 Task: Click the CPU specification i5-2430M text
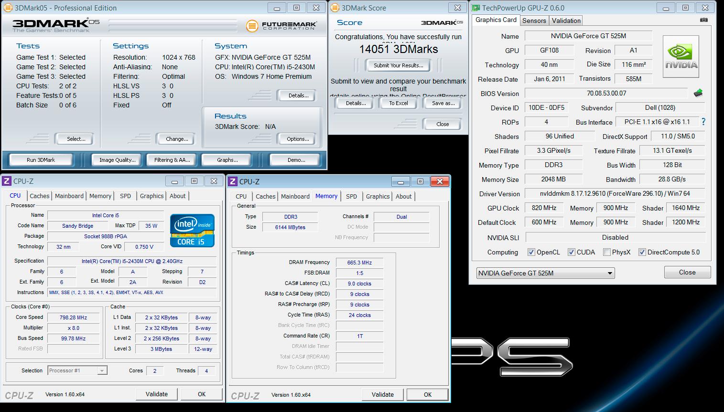(x=132, y=261)
